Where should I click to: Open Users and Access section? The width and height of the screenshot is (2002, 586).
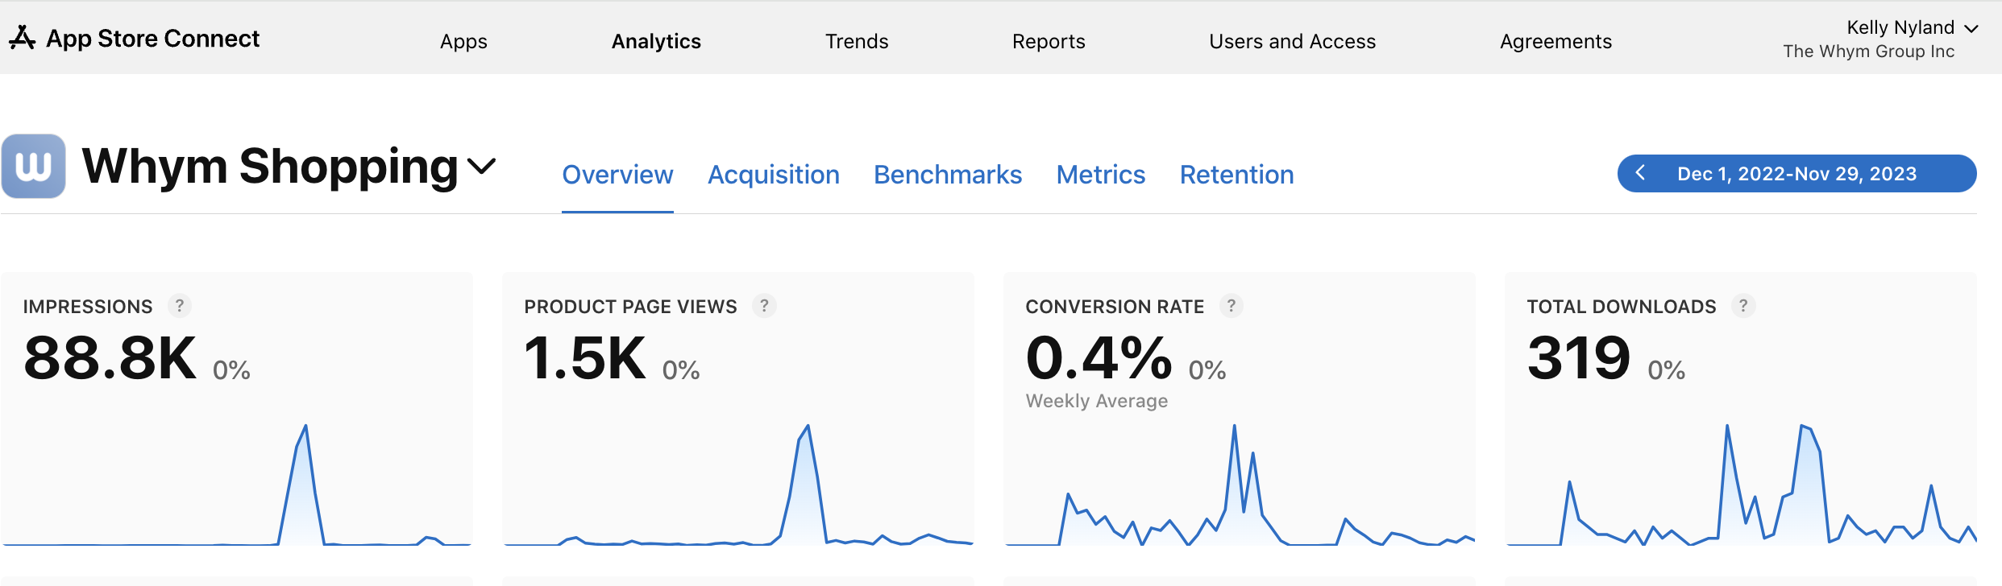coord(1292,41)
